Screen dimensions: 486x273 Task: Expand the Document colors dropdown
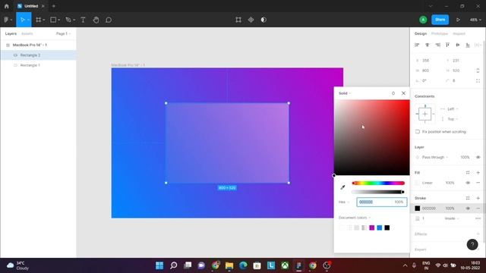(x=355, y=218)
